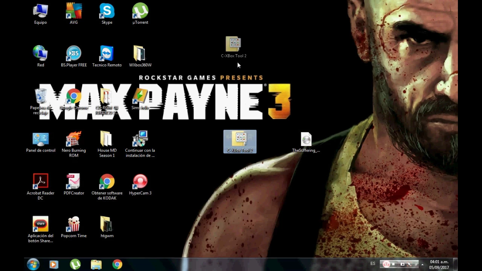Pause the HyperCam recording
Image resolution: width=482 pixels, height=271 pixels.
click(x=386, y=264)
